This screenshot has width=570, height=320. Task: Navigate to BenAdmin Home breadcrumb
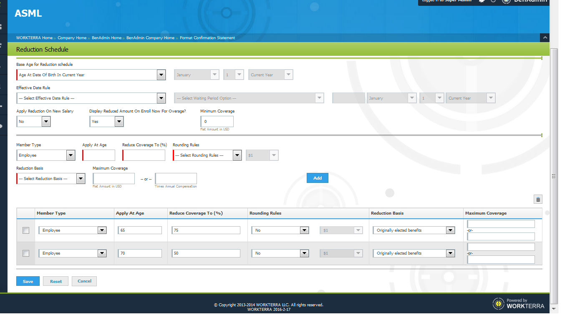pos(106,38)
